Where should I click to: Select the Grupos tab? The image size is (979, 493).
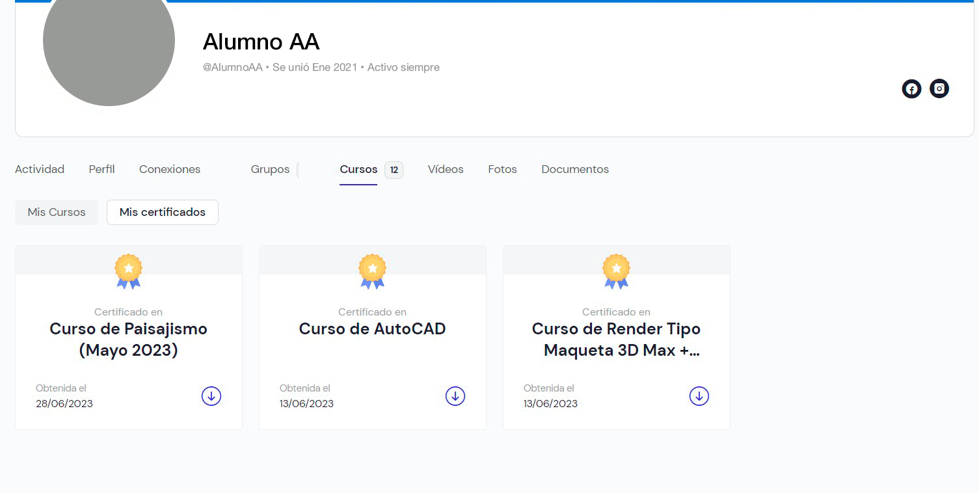point(270,169)
